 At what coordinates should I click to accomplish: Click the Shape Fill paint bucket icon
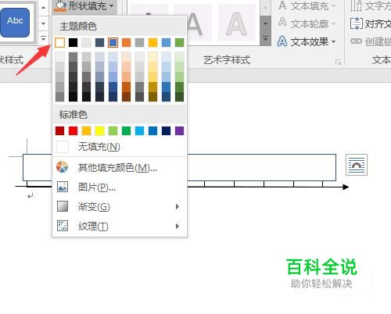[60, 5]
